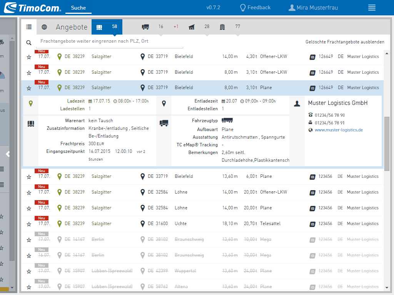Star the 8,00 m Offener-LKW Bielefeld offer
Viewport: 394px width, 295px height.
29,73
